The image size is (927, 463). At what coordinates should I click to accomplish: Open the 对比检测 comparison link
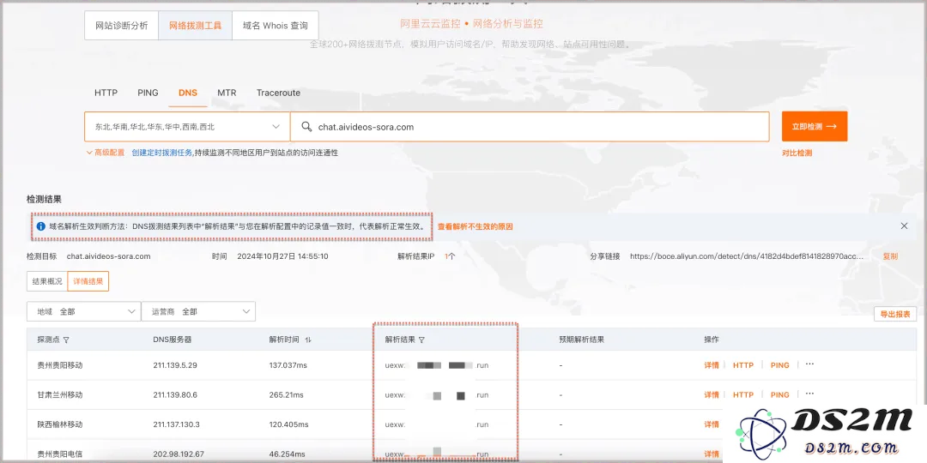pos(797,153)
